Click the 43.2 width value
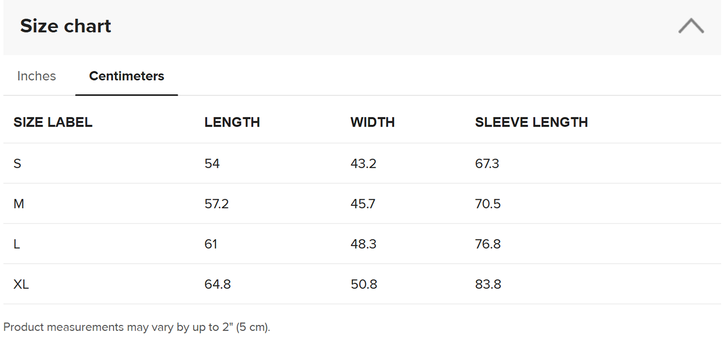 point(363,164)
